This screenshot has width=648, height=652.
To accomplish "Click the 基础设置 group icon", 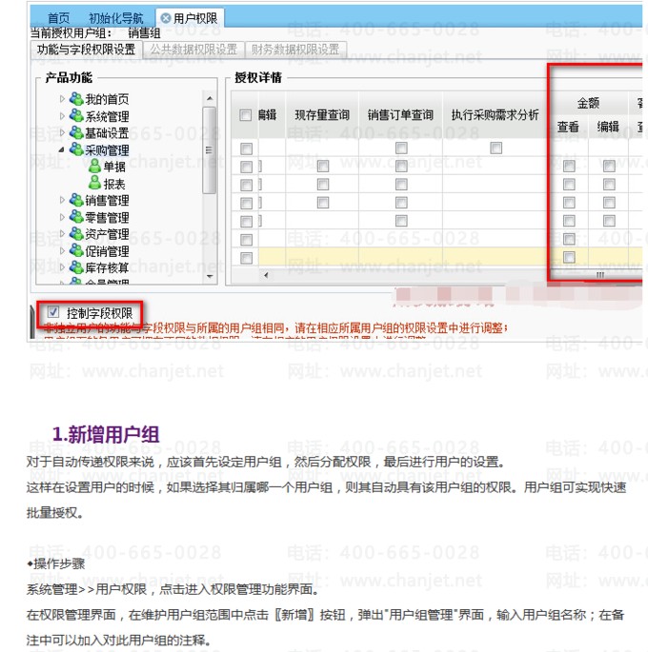I will coord(76,132).
